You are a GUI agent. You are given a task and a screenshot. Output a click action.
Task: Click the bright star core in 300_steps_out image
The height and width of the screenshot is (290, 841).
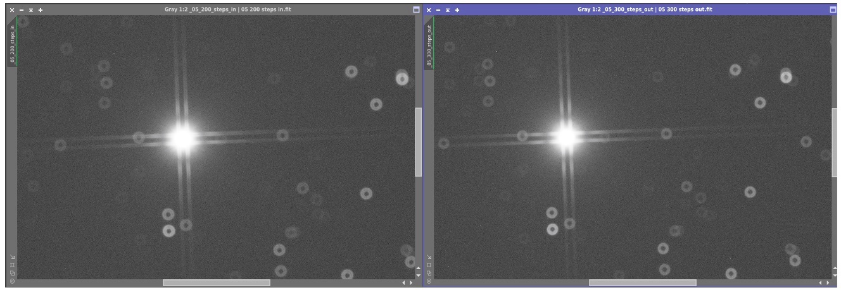[566, 136]
